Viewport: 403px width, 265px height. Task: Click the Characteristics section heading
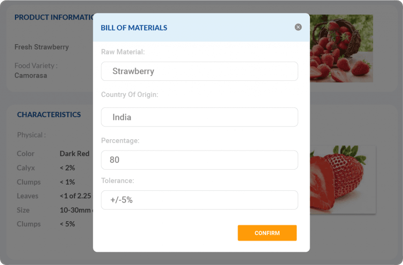(x=49, y=115)
